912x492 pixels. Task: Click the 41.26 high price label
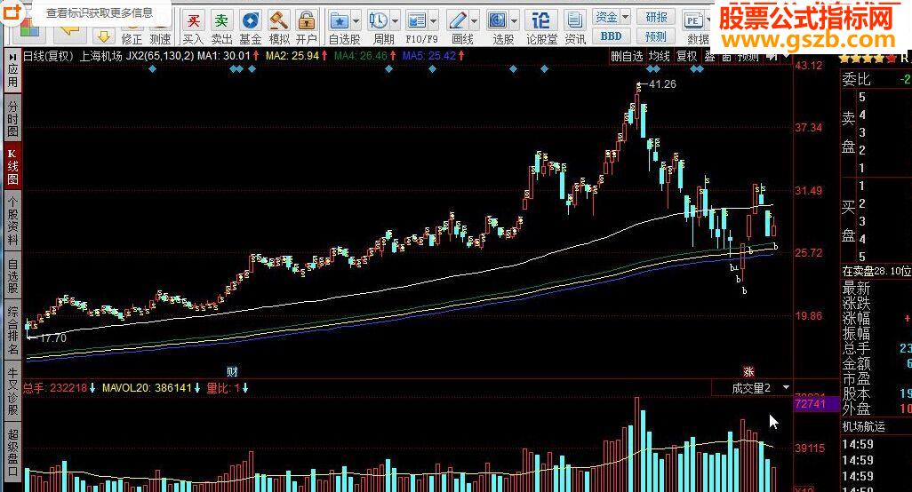(x=662, y=84)
